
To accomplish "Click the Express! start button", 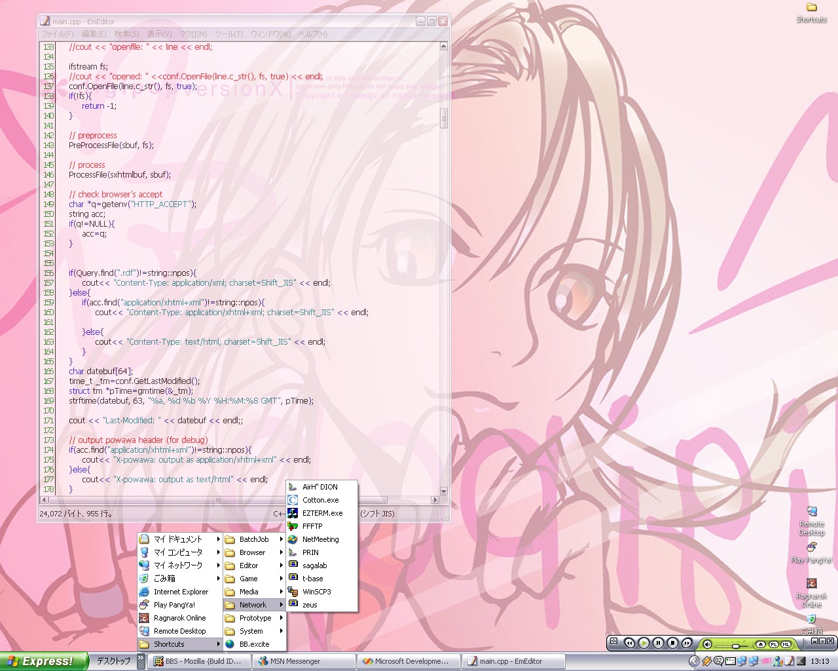I will [x=43, y=661].
